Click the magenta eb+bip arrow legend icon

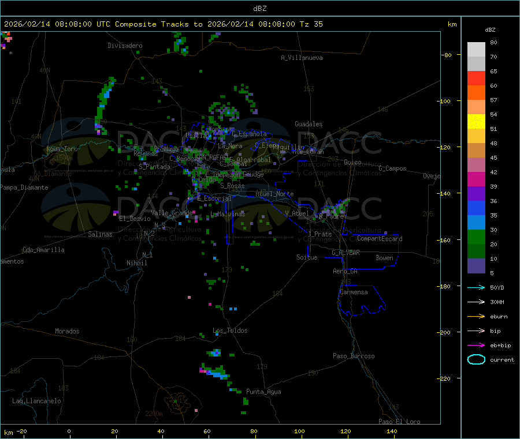(x=476, y=346)
